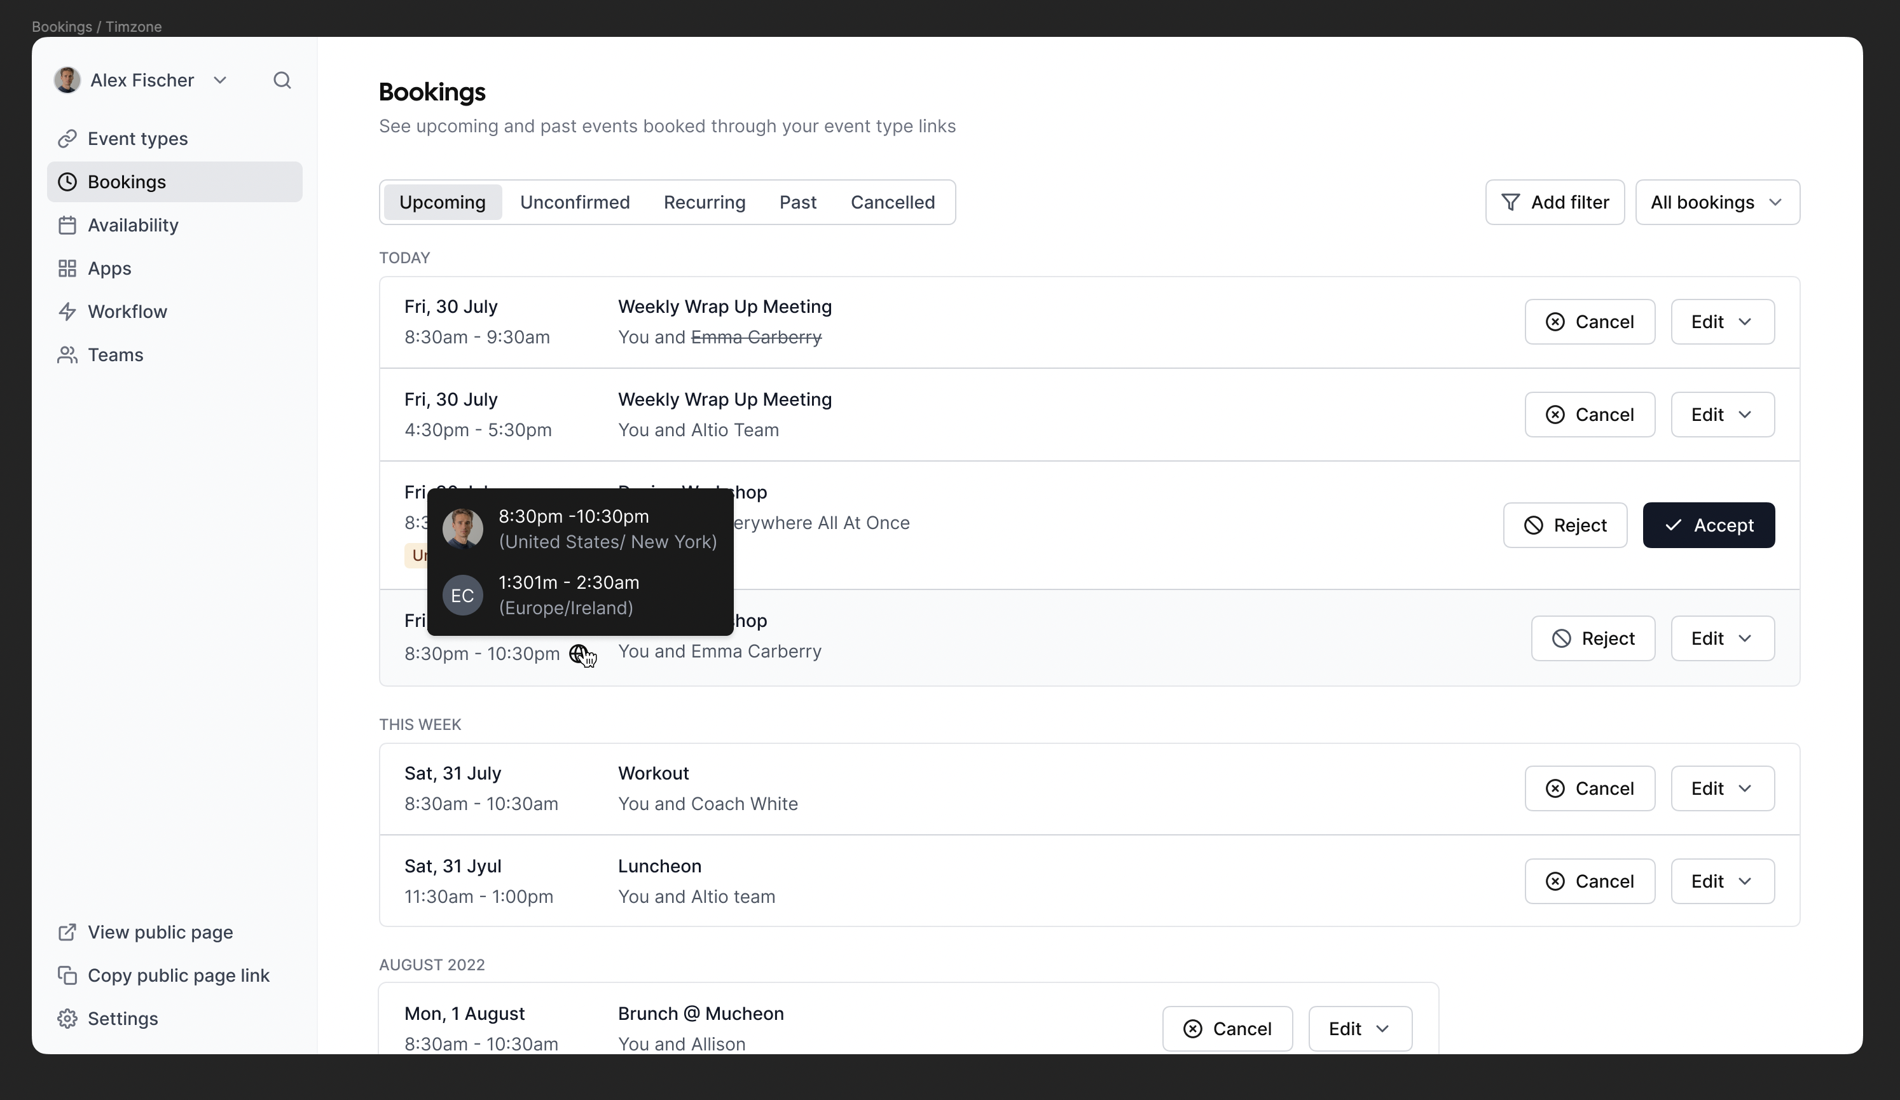Viewport: 1900px width, 1100px height.
Task: Open the All bookings filter dropdown
Action: click(x=1717, y=202)
